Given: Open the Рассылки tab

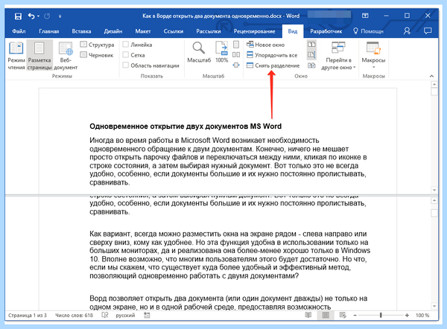Looking at the screenshot, I should click(209, 31).
